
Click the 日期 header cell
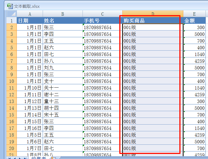point(30,20)
